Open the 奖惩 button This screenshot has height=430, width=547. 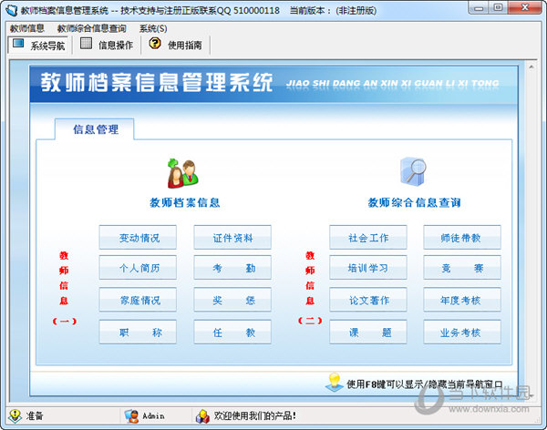[x=232, y=300]
